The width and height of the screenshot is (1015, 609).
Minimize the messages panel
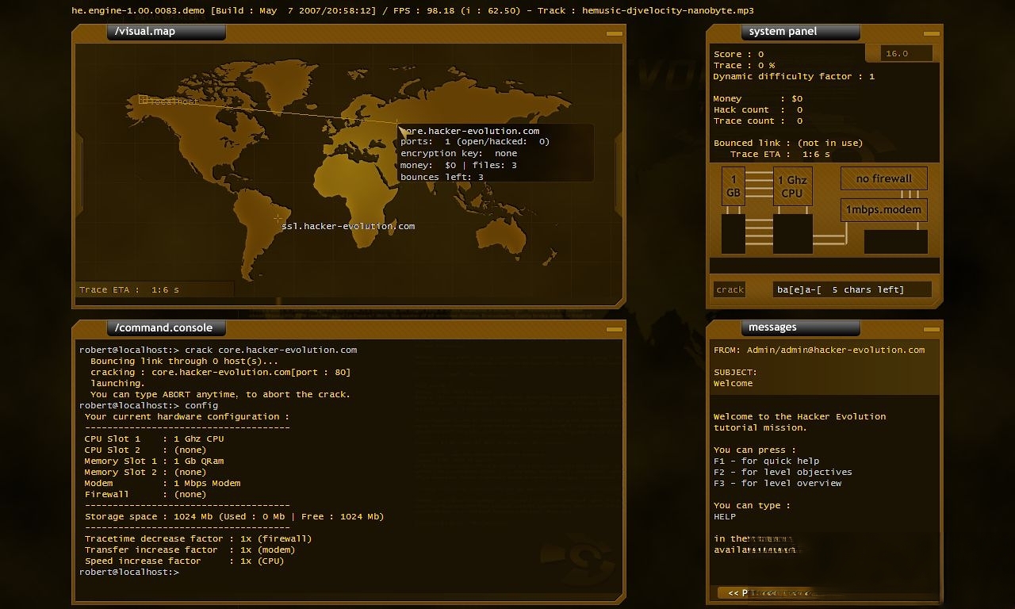coord(932,329)
